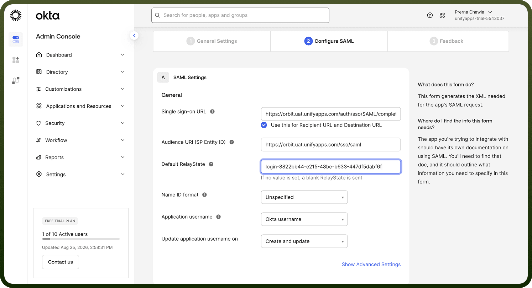Open Security in sidebar menu
The height and width of the screenshot is (288, 532).
click(x=80, y=123)
